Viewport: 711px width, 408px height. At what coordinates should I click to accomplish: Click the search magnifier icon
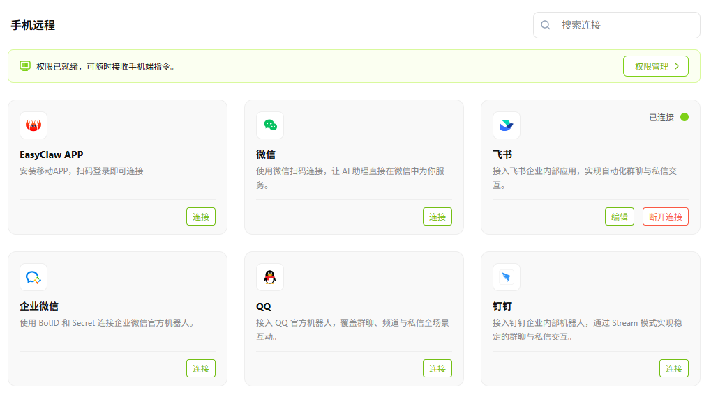click(x=546, y=25)
